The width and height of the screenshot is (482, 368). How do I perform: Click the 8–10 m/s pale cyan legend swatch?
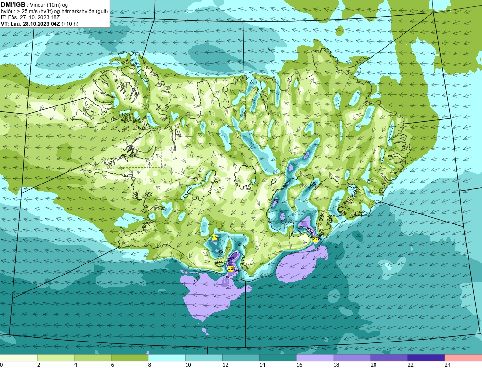coord(167,358)
